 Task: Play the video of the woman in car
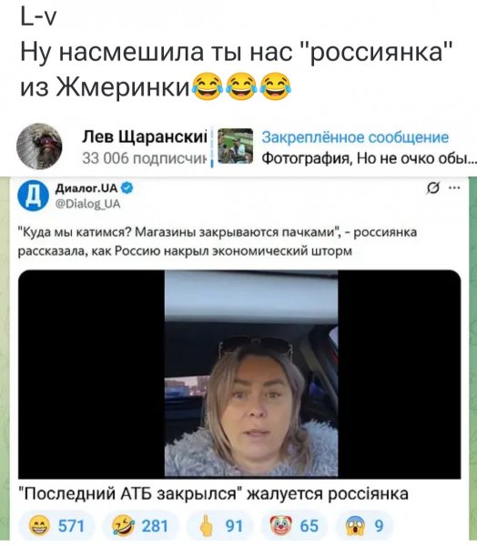[239, 374]
